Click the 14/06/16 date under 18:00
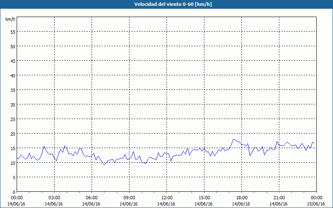 tap(241, 204)
